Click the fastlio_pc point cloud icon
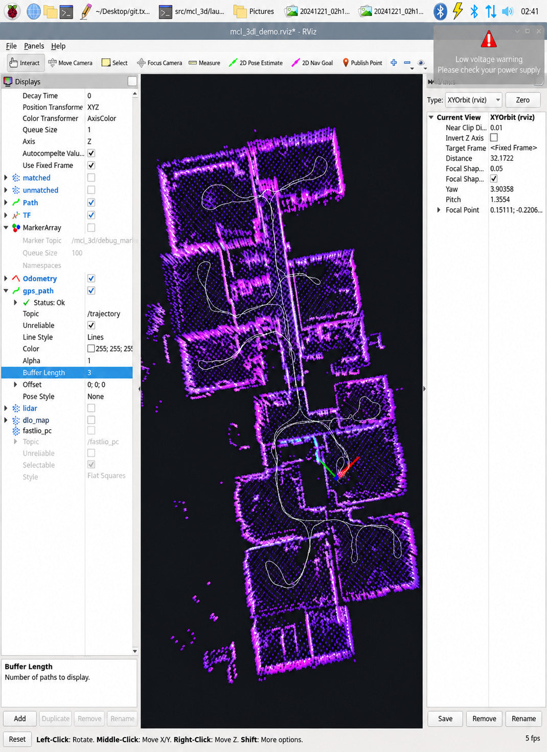This screenshot has height=752, width=547. pyautogui.click(x=16, y=431)
